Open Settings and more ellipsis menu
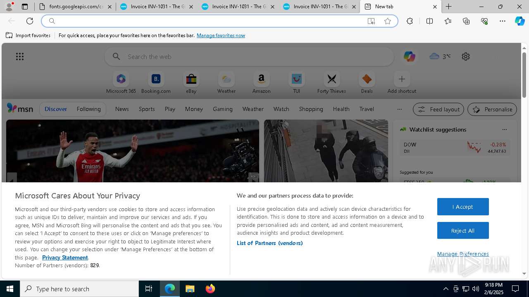Image resolution: width=529 pixels, height=297 pixels. [503, 21]
